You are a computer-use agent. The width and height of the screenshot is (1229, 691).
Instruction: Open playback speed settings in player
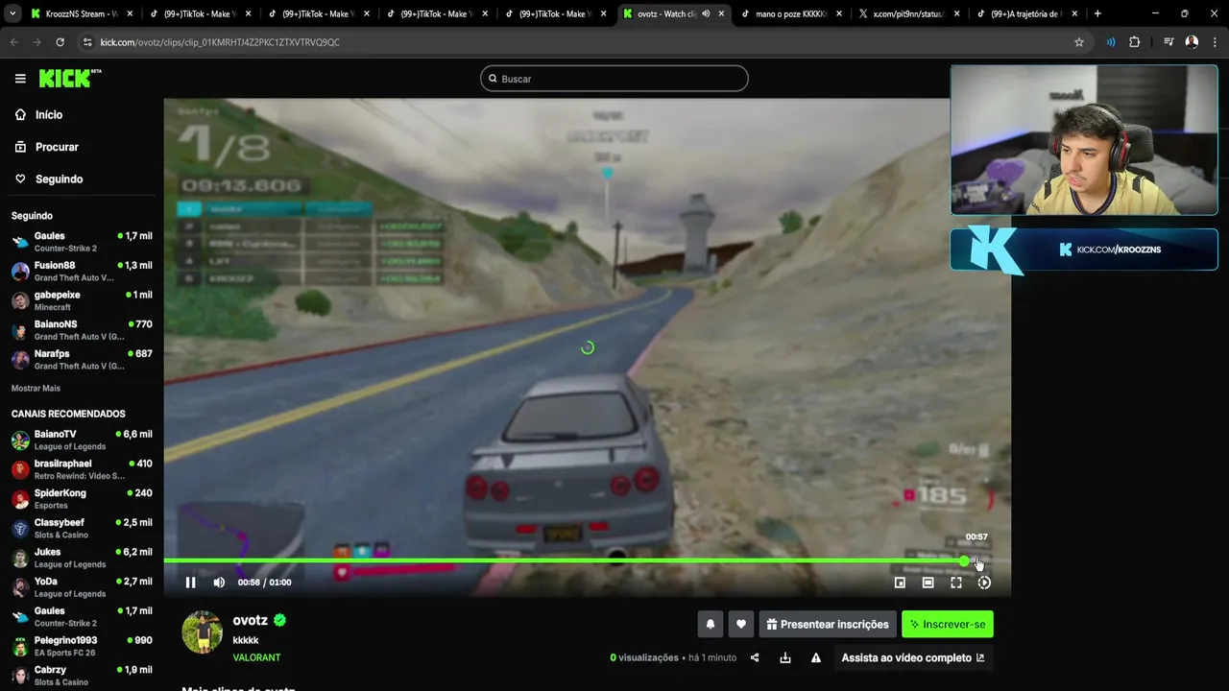(984, 583)
